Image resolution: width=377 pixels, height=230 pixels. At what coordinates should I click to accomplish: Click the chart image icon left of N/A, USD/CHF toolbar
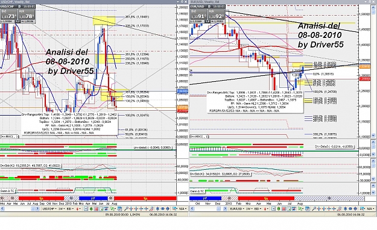point(174,209)
